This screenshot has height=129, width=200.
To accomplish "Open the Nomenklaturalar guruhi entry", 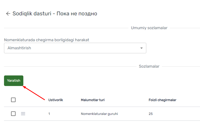I will click(99, 114).
